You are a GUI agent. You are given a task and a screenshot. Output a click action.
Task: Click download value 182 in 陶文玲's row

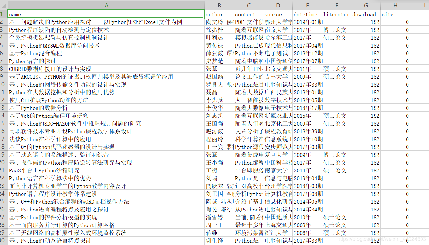[366, 22]
